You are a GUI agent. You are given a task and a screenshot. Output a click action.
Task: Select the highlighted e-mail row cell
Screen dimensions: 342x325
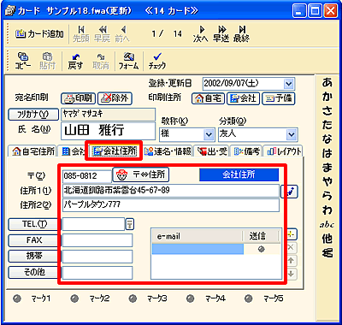click(198, 249)
